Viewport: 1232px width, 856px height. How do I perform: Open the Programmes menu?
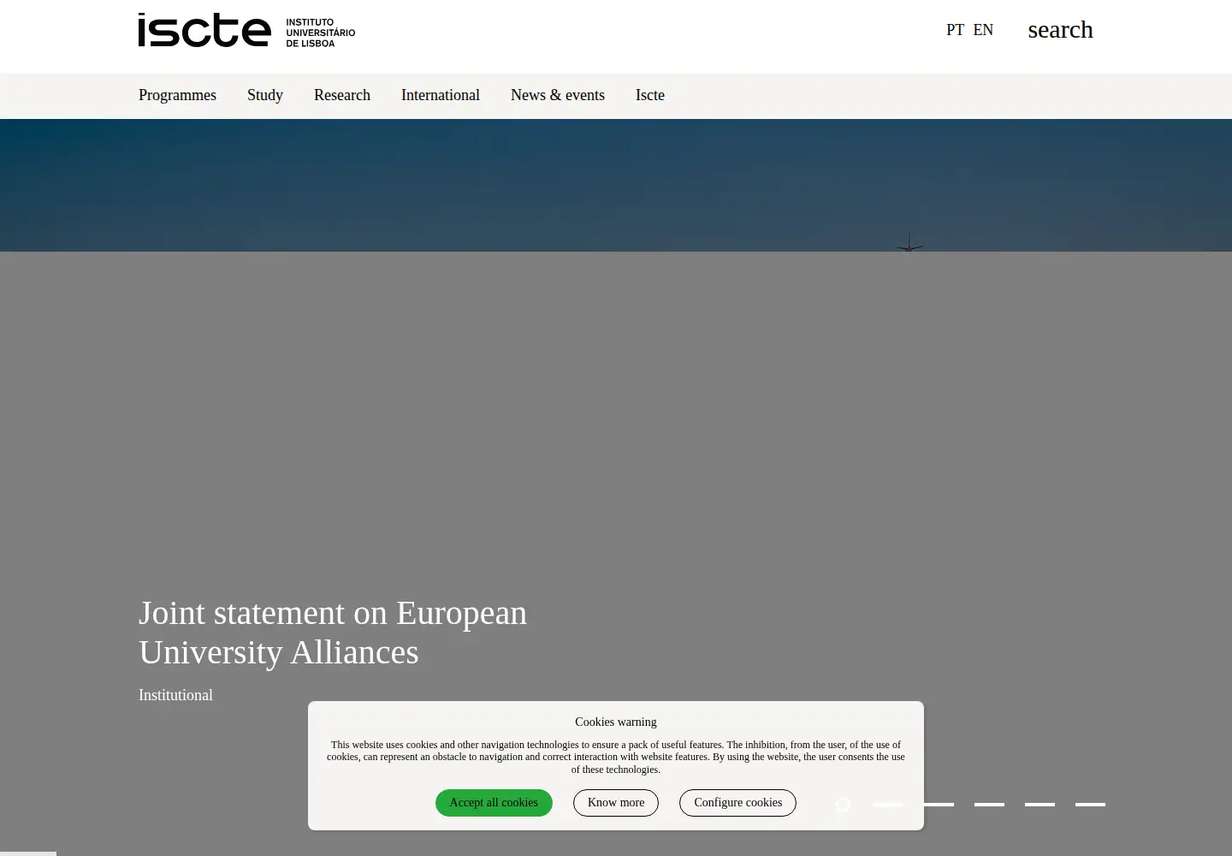coord(177,95)
